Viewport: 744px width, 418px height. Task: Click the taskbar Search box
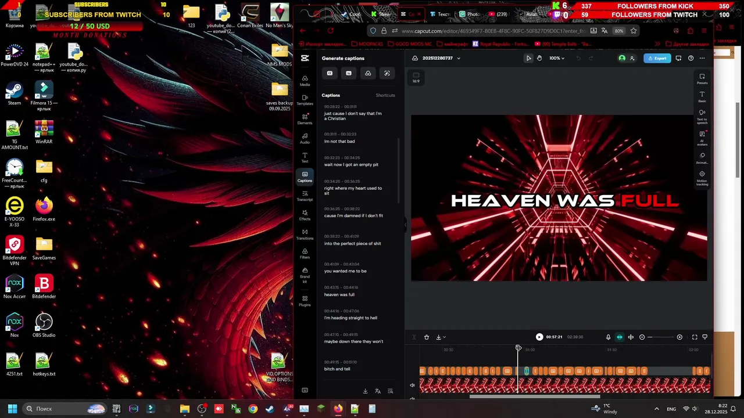65,409
